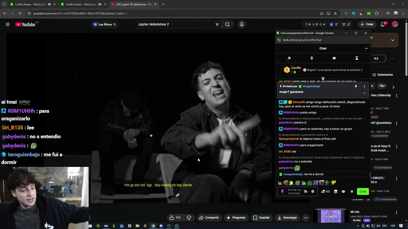Open Kick chat options three-dot menu

(x=366, y=48)
